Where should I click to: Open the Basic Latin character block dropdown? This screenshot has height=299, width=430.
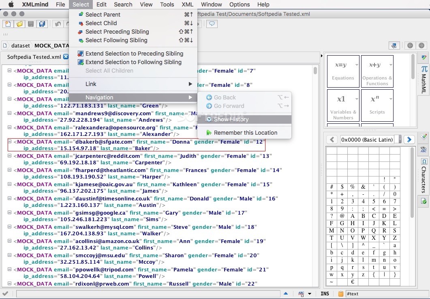pyautogui.click(x=400, y=140)
